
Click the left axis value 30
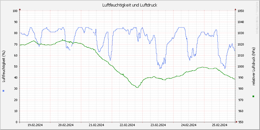[16, 89]
